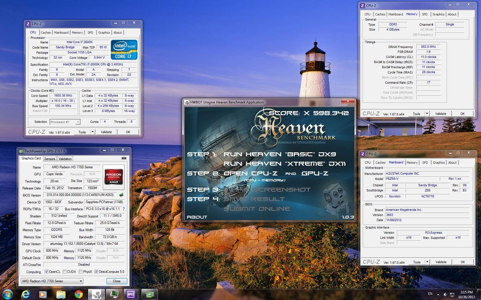Image resolution: width=481 pixels, height=300 pixels.
Task: Click BIOS date 11/09/2012 value
Action: 427,220
